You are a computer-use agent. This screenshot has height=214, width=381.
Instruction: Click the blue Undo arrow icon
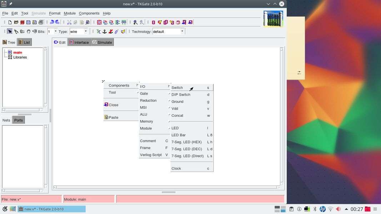click(52, 22)
